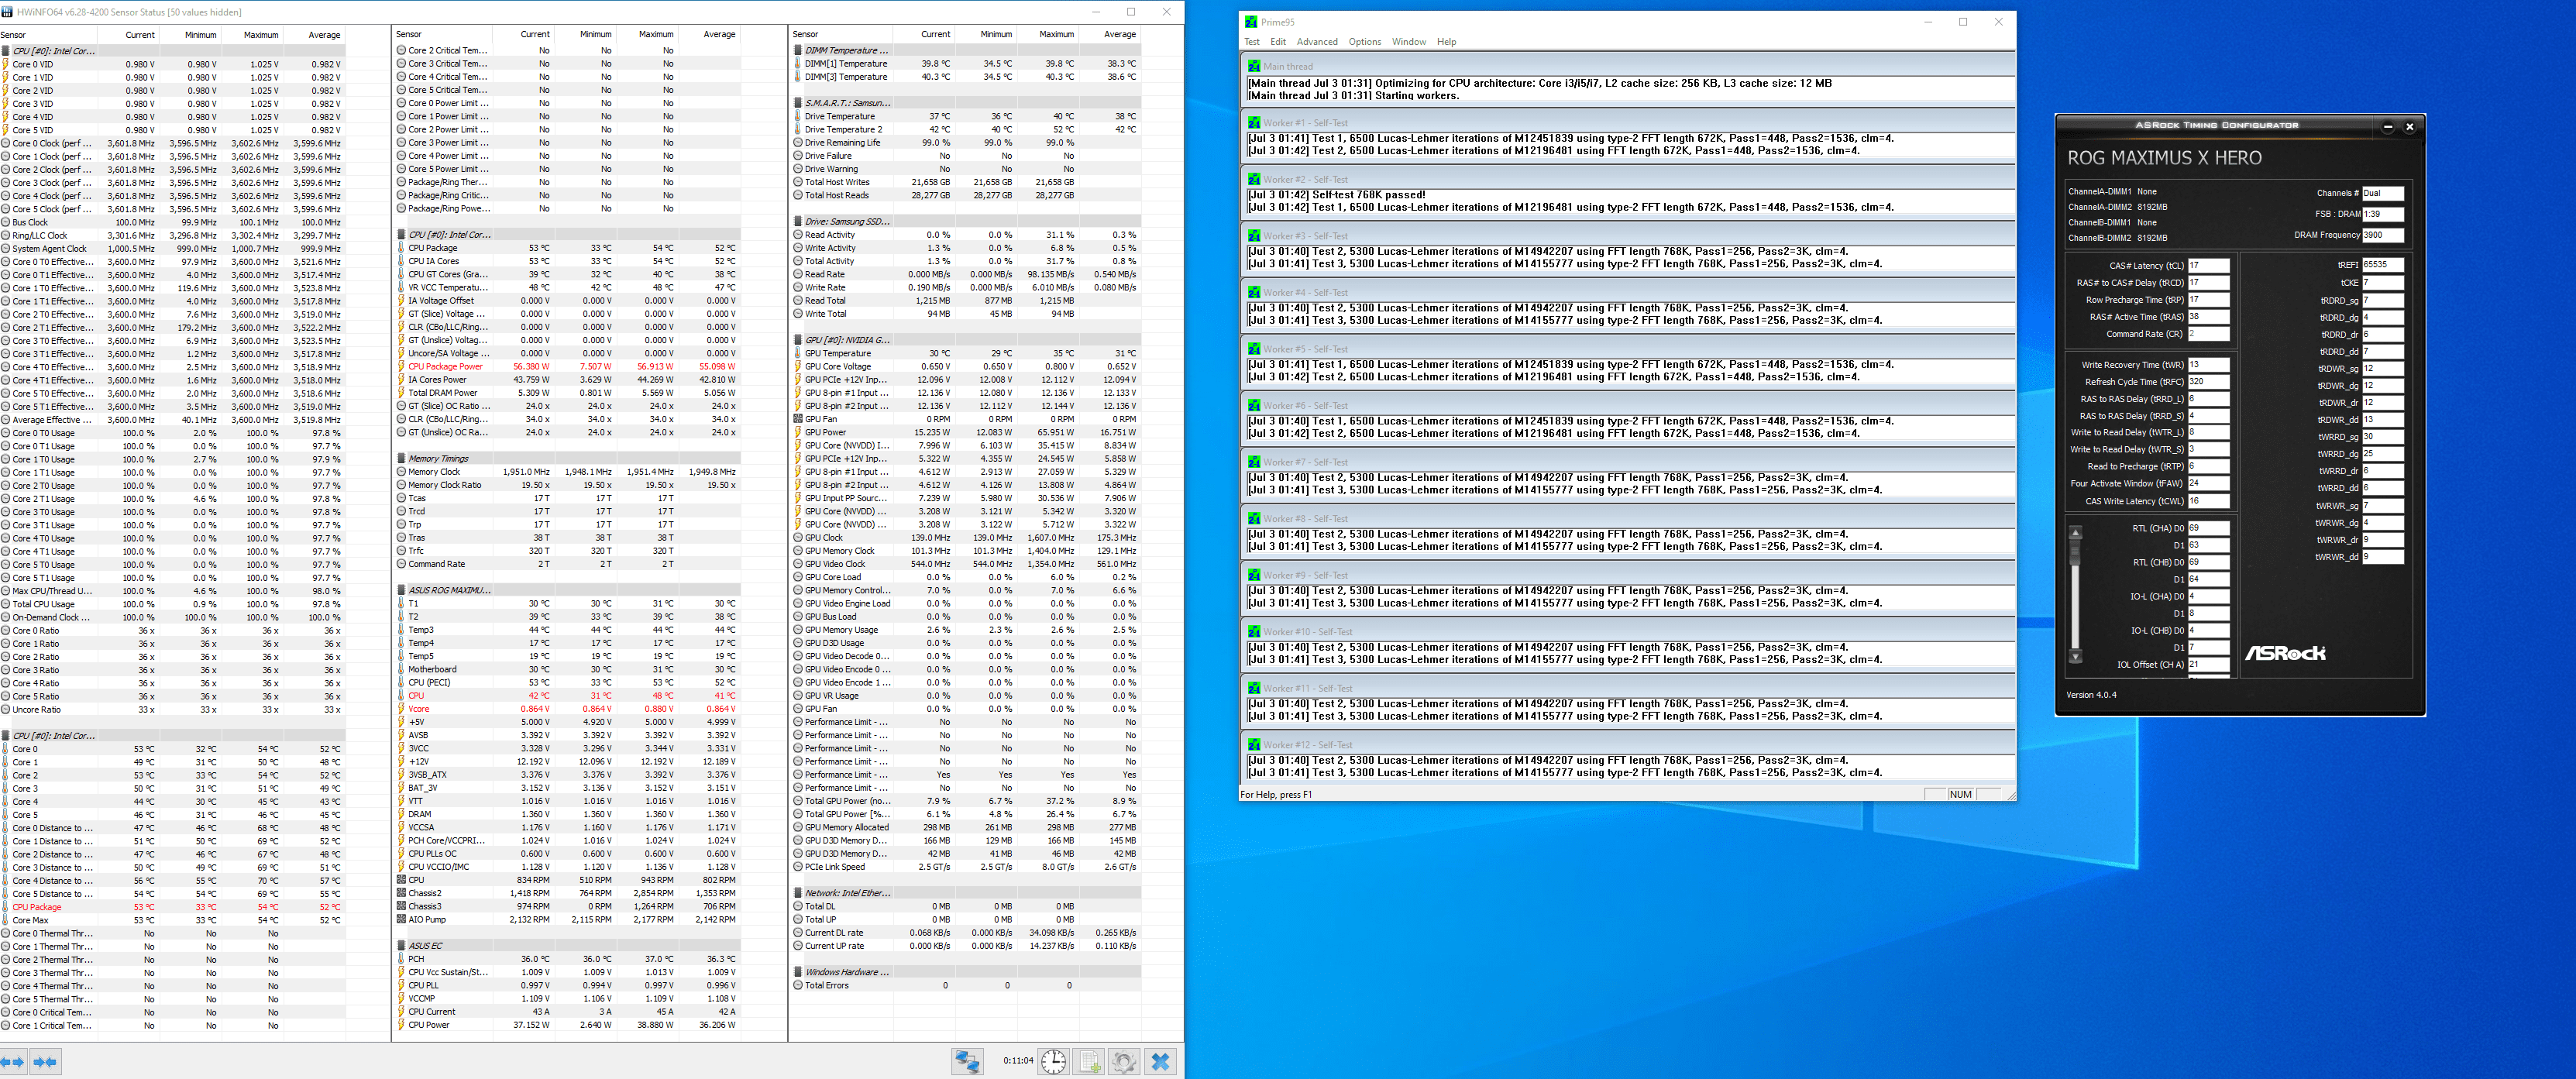Click the Channels # field showing Dual
Image resolution: width=2576 pixels, height=1079 pixels.
2382,193
